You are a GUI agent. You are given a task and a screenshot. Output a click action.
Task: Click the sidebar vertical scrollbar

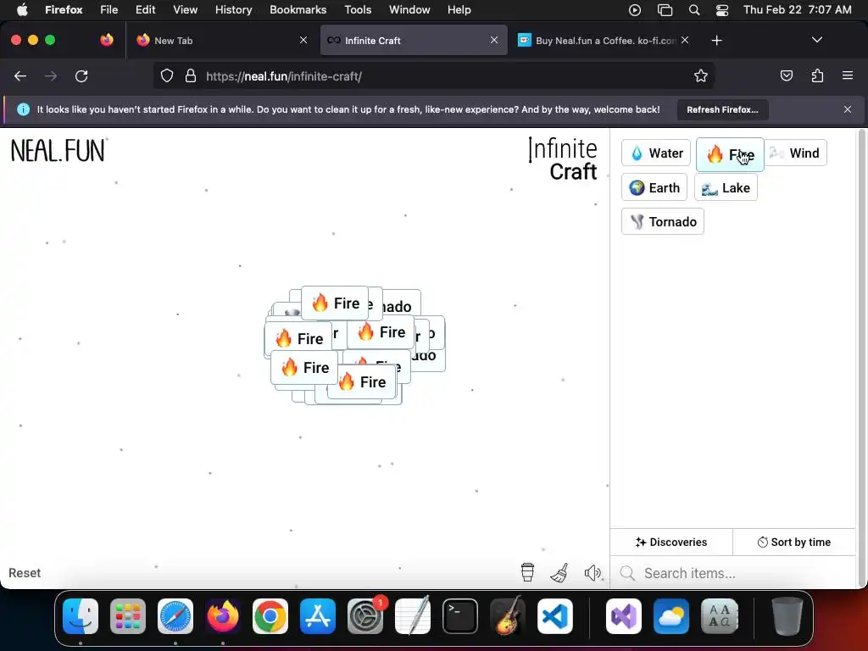pyautogui.click(x=861, y=358)
